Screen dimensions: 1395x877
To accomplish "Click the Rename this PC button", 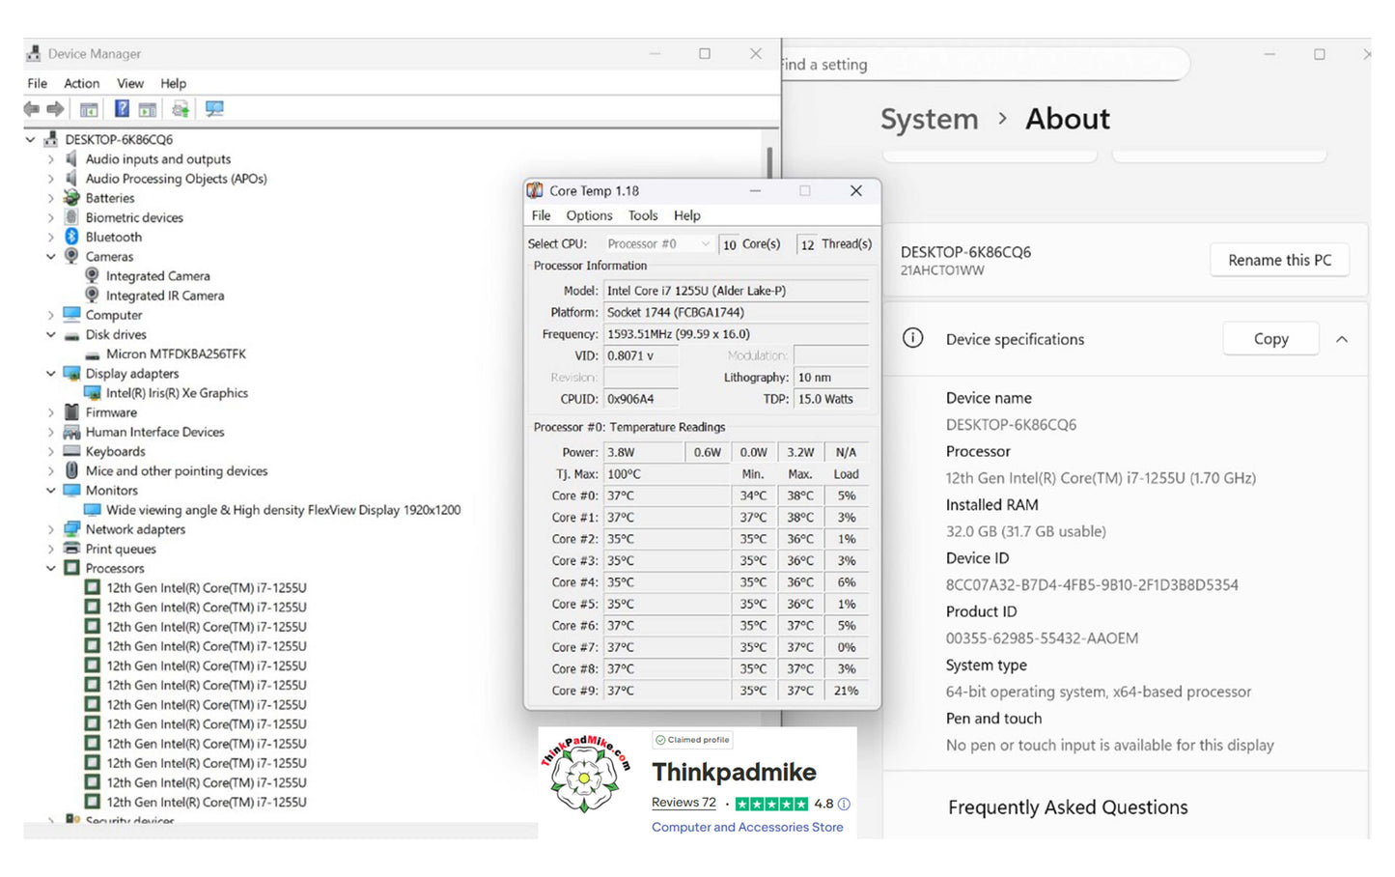I will pos(1279,260).
